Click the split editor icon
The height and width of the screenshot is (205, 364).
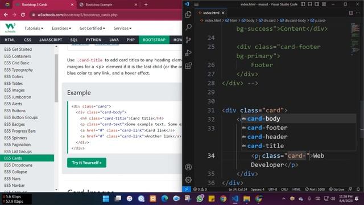pyautogui.click(x=351, y=13)
